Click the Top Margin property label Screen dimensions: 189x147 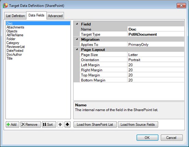coord(90,75)
